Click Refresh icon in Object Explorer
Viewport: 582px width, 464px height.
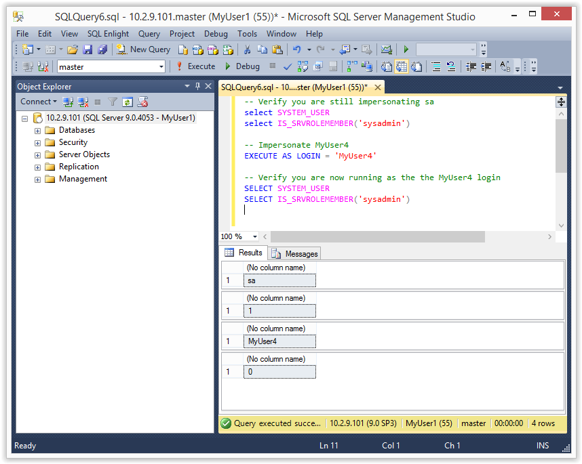[x=128, y=102]
